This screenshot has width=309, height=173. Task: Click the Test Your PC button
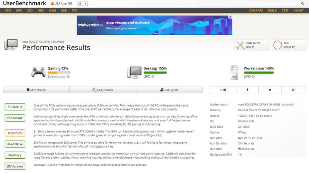coord(289,45)
